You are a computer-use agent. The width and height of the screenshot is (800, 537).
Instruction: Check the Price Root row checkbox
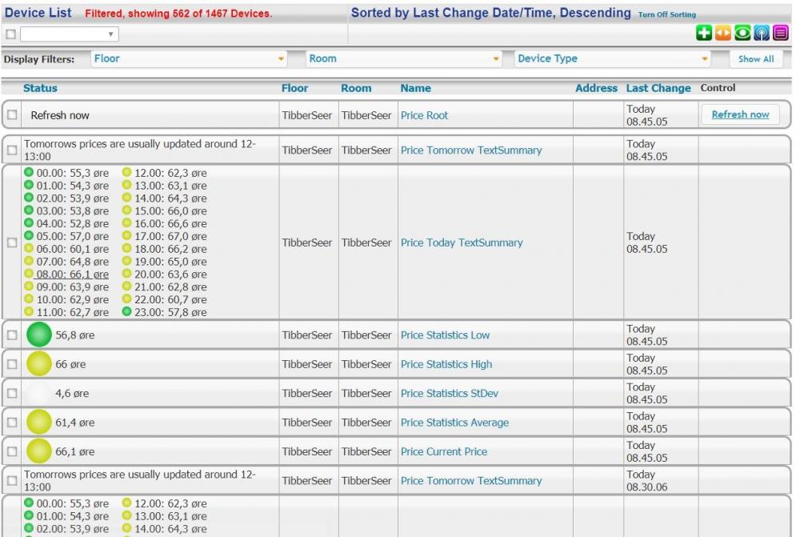pyautogui.click(x=12, y=115)
